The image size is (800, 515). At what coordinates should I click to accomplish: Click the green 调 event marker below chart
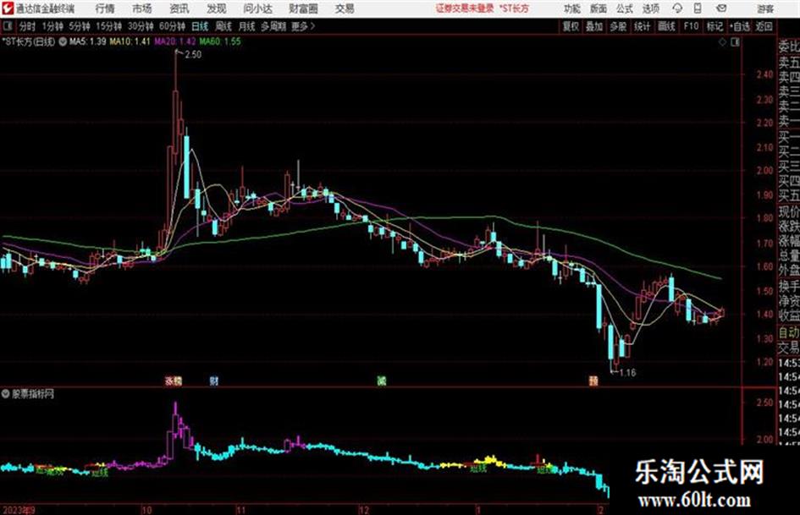382,381
